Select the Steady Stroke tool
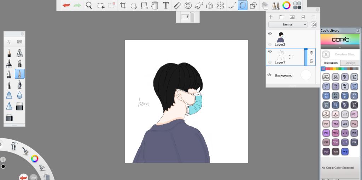 tap(232, 5)
